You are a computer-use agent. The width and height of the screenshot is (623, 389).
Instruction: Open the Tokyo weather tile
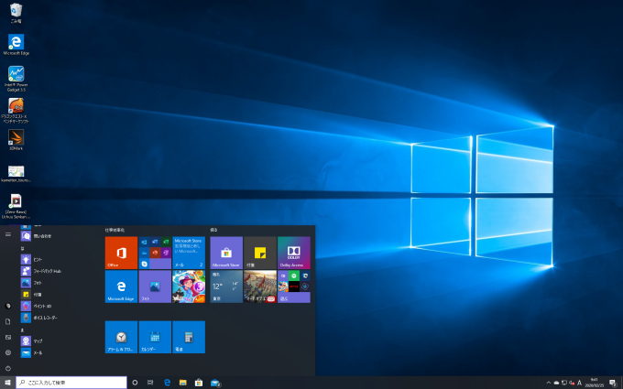(x=226, y=286)
